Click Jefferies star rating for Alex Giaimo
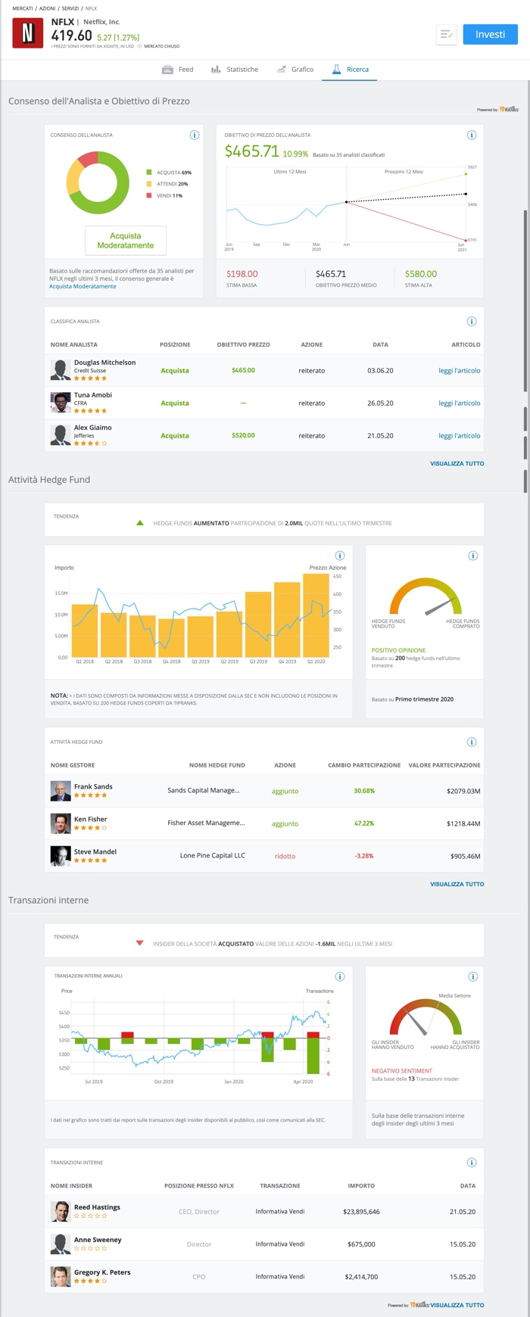Screen dimensions: 530x1317 [x=90, y=444]
